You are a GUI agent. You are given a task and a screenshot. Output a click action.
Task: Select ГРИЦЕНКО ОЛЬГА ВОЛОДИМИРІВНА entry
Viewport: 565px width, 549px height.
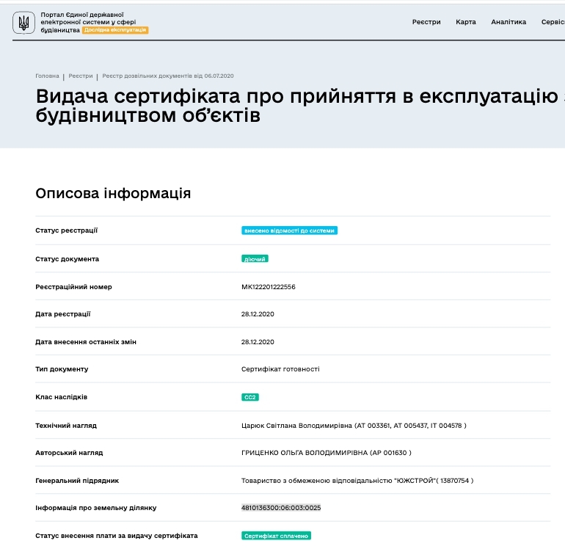pos(327,453)
